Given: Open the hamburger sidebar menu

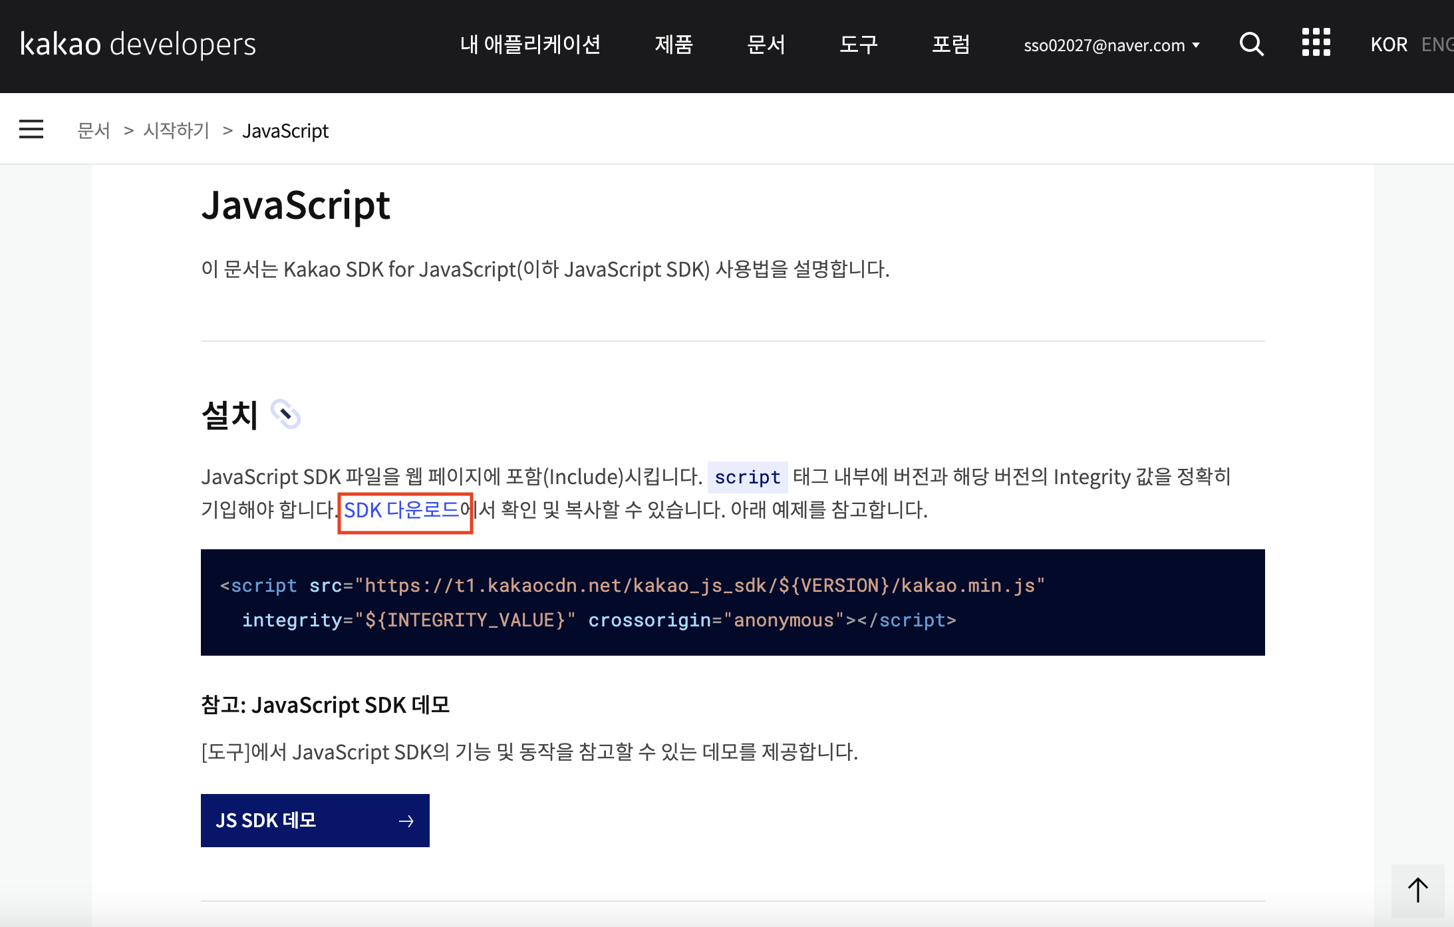Looking at the screenshot, I should [31, 129].
